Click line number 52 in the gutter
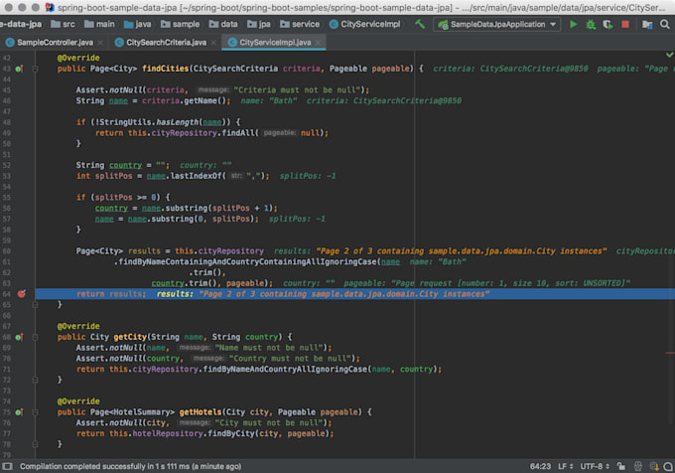 click(x=7, y=165)
